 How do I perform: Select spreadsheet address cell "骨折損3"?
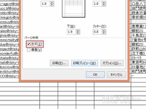tap(138, 17)
